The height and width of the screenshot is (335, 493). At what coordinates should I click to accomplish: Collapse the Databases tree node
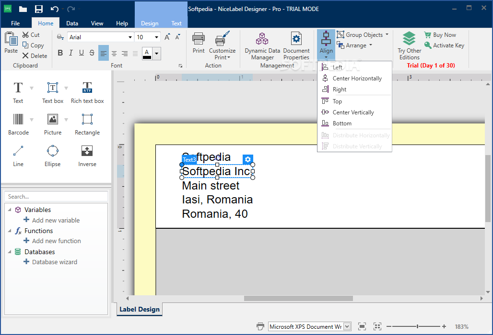pos(10,252)
